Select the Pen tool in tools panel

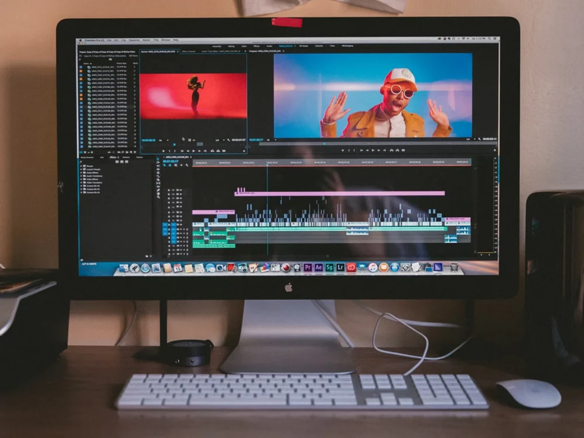(x=158, y=190)
